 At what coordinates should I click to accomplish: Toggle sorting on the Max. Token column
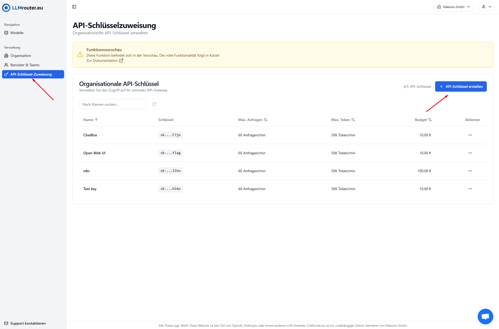point(353,119)
